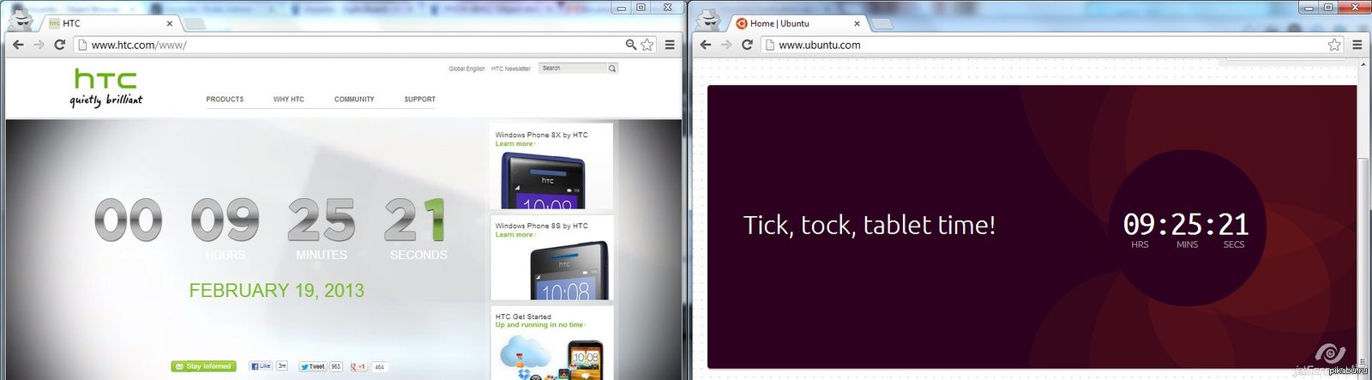Open Chrome menu in the Ubuntu window
The width and height of the screenshot is (1372, 380).
[x=1357, y=45]
